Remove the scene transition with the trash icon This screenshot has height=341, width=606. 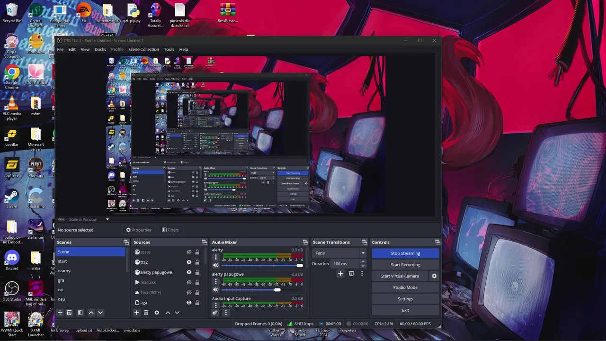(x=351, y=273)
